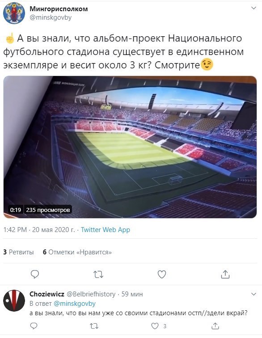The image size is (262, 338).
Task: Open the Twitter Web App link
Action: coord(106,230)
